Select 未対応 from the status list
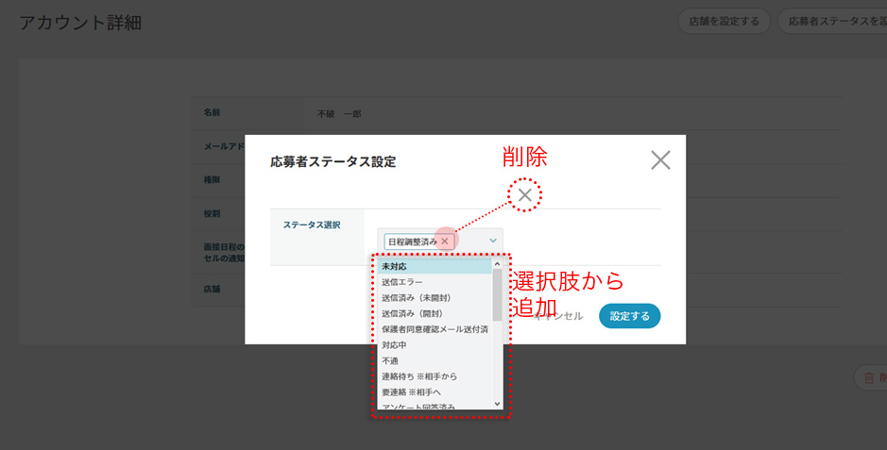The width and height of the screenshot is (887, 450). click(x=433, y=267)
